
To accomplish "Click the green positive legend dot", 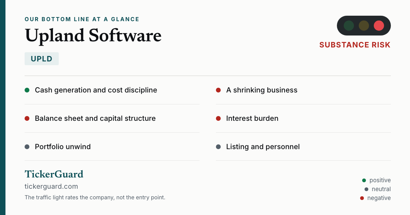I will coord(364,180).
